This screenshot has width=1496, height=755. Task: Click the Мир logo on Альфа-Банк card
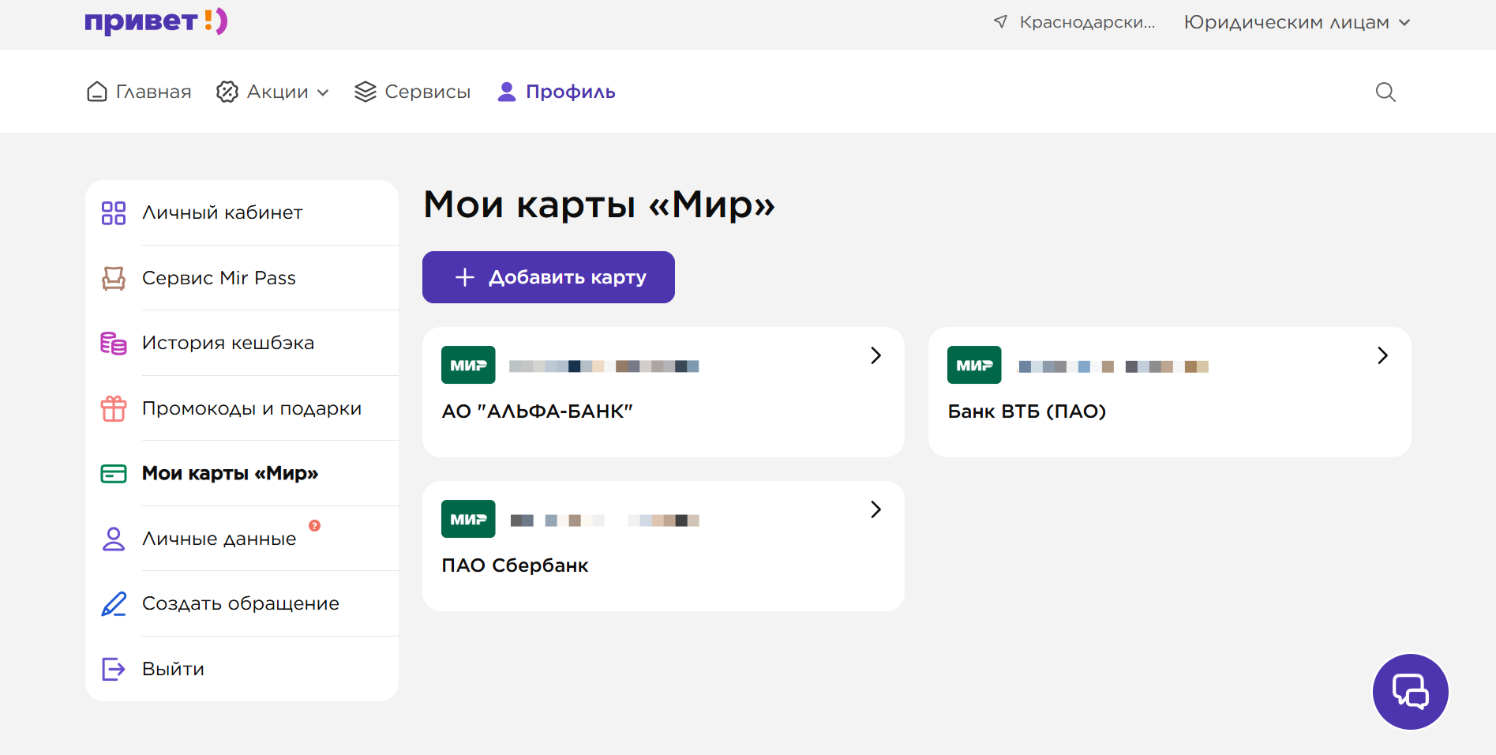tap(468, 365)
